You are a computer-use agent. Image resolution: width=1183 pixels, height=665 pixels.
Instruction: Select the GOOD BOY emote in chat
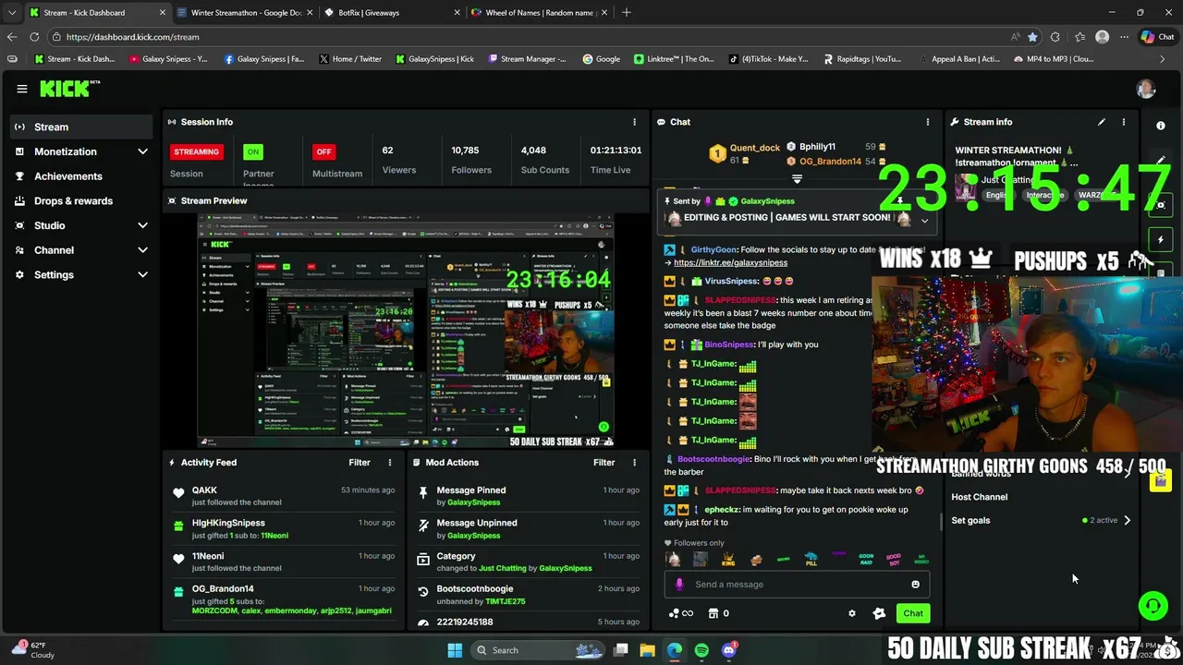pyautogui.click(x=893, y=559)
